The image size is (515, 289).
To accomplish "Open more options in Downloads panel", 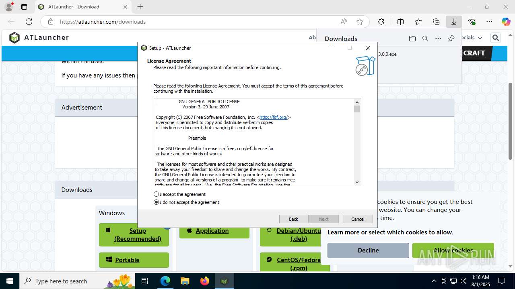I will 438,39.
